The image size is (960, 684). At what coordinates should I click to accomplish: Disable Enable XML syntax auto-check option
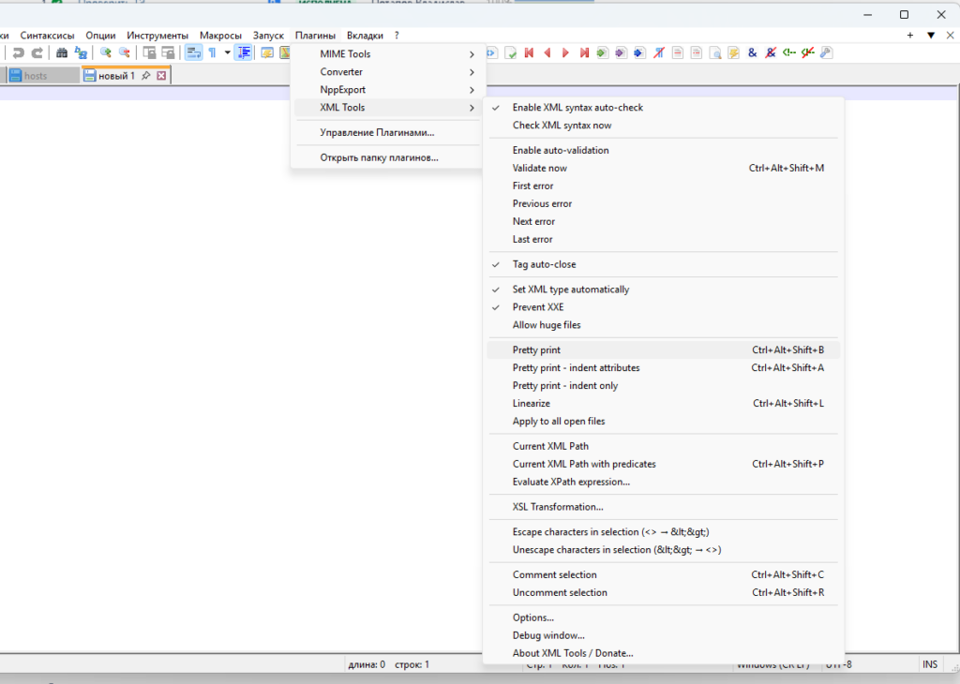coord(577,108)
